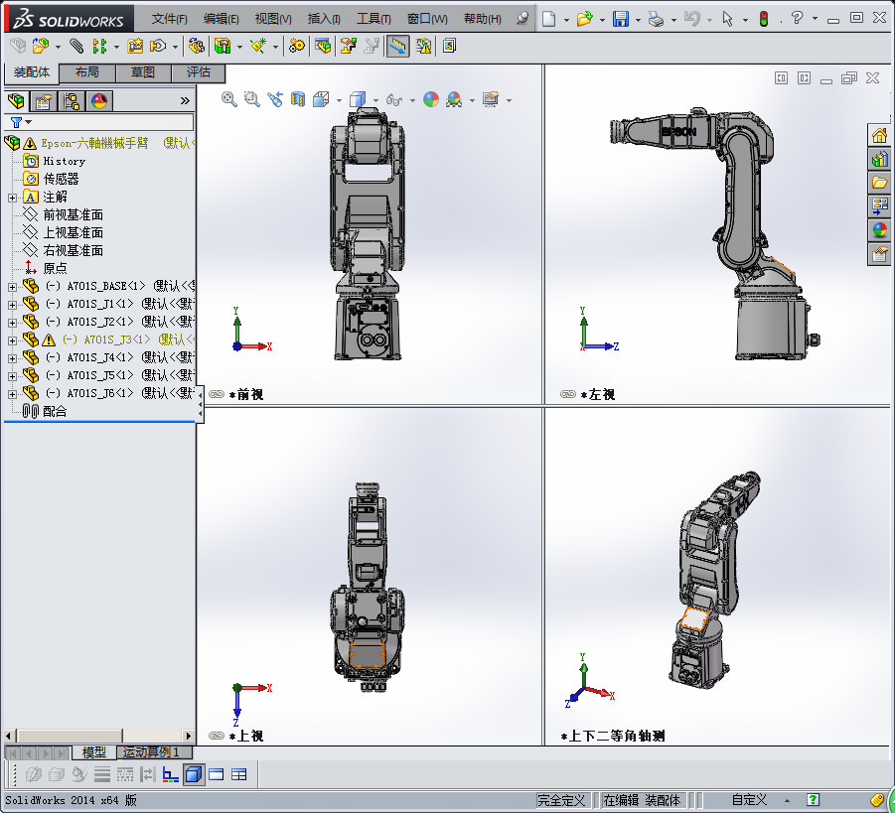Click the Select cursor arrow icon

[728, 19]
